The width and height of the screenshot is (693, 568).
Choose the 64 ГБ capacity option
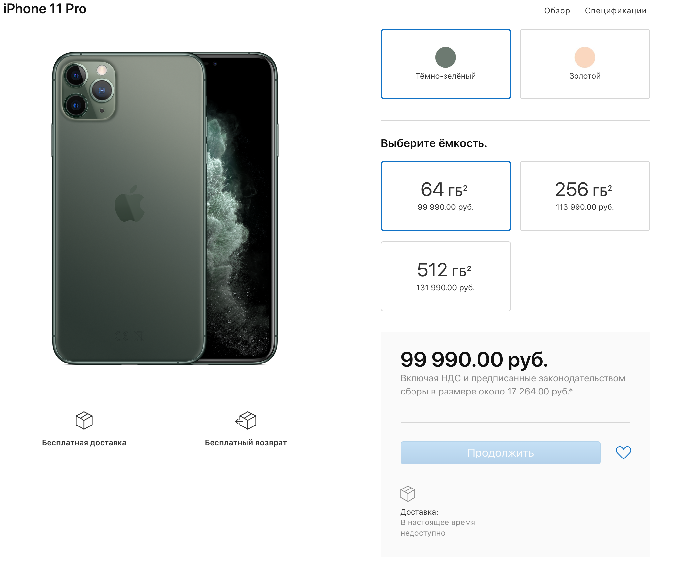[x=445, y=196]
